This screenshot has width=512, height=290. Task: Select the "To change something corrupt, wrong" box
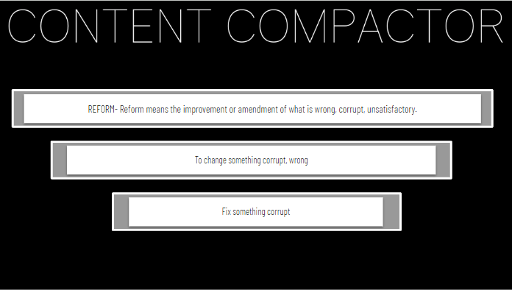(x=251, y=160)
